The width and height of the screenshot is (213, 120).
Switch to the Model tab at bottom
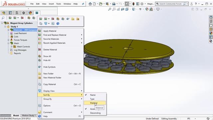coord(16,115)
